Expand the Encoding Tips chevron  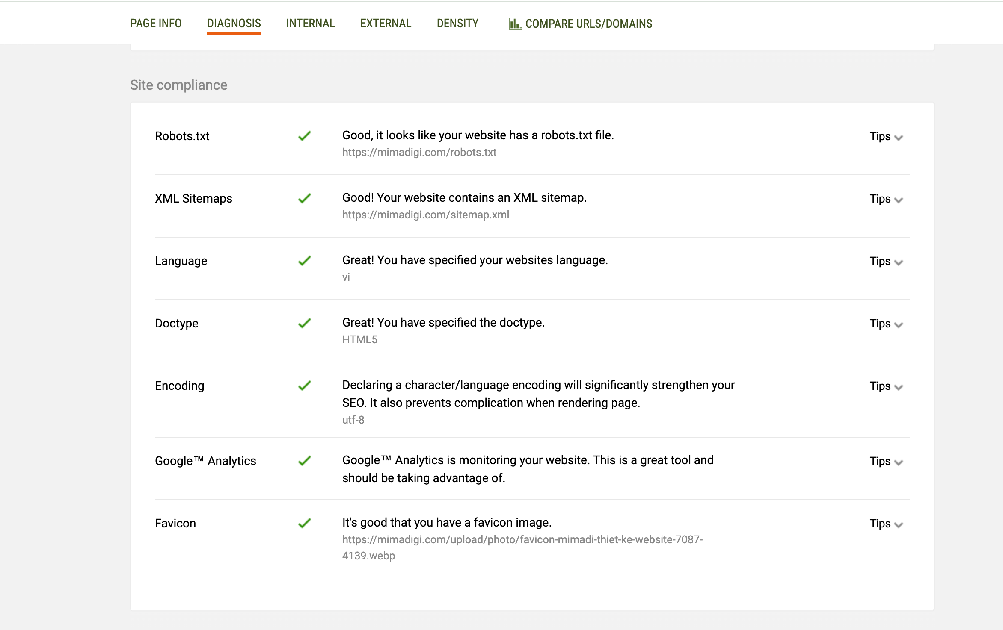898,387
